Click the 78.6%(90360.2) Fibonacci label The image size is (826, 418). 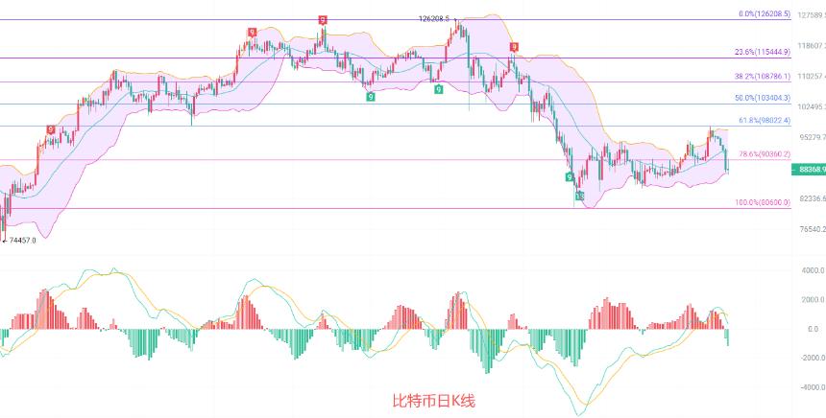click(x=765, y=154)
